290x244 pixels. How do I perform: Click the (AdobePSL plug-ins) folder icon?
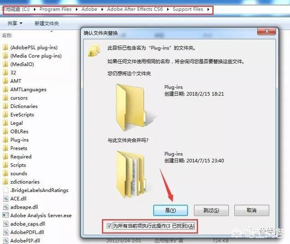click(5, 47)
